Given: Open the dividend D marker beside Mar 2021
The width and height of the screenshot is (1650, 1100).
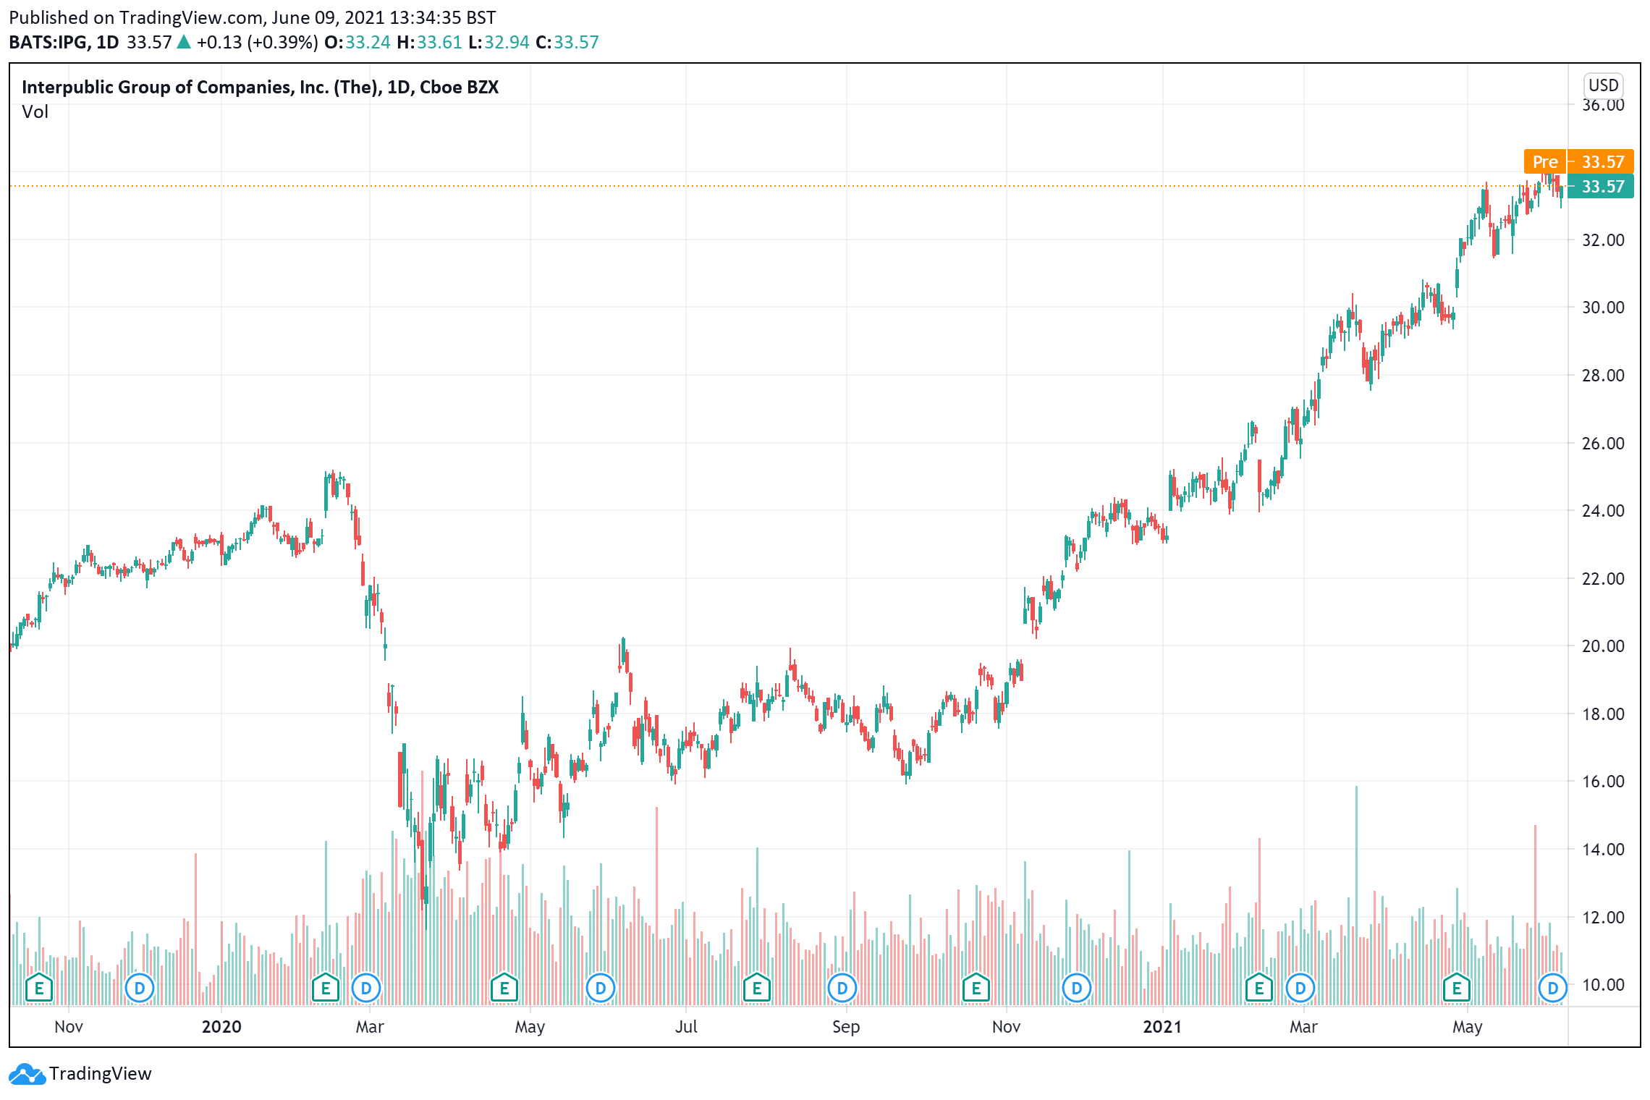Looking at the screenshot, I should 1300,988.
